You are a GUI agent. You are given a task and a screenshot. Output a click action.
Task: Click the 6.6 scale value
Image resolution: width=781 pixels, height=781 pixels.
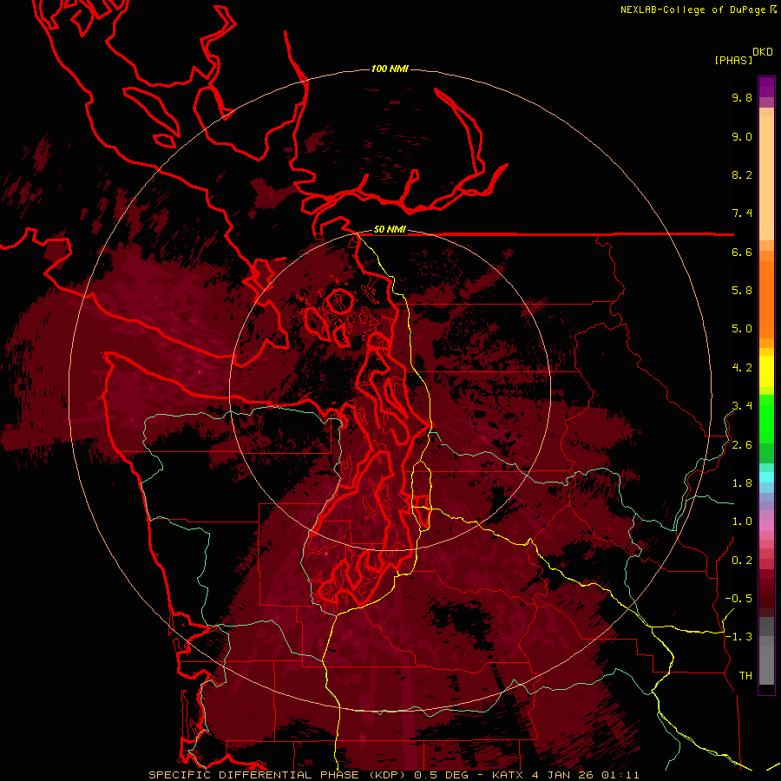[x=742, y=252]
